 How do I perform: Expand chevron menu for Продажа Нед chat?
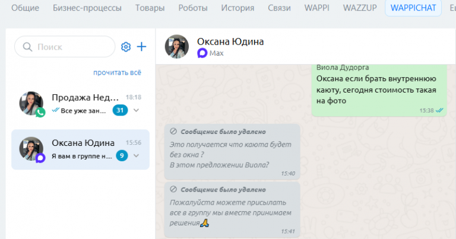(x=136, y=110)
